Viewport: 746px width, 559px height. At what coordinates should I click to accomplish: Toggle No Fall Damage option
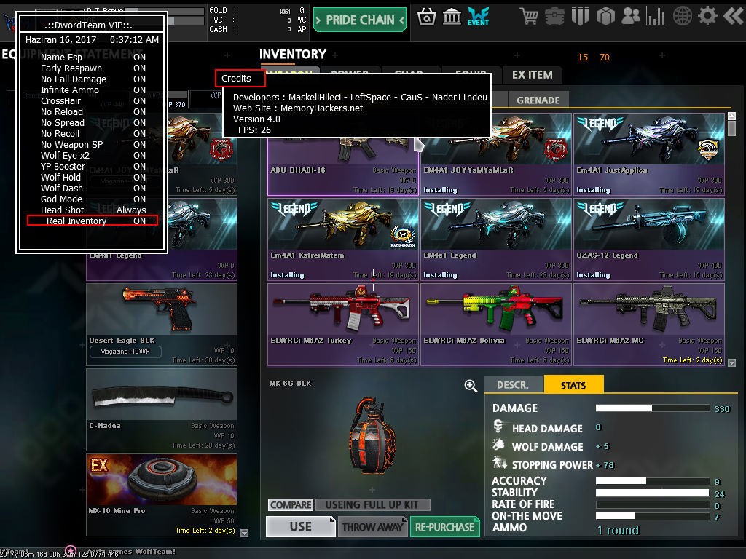pos(93,79)
